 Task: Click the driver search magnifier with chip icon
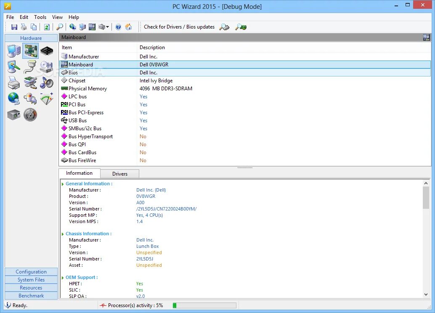pyautogui.click(x=224, y=27)
